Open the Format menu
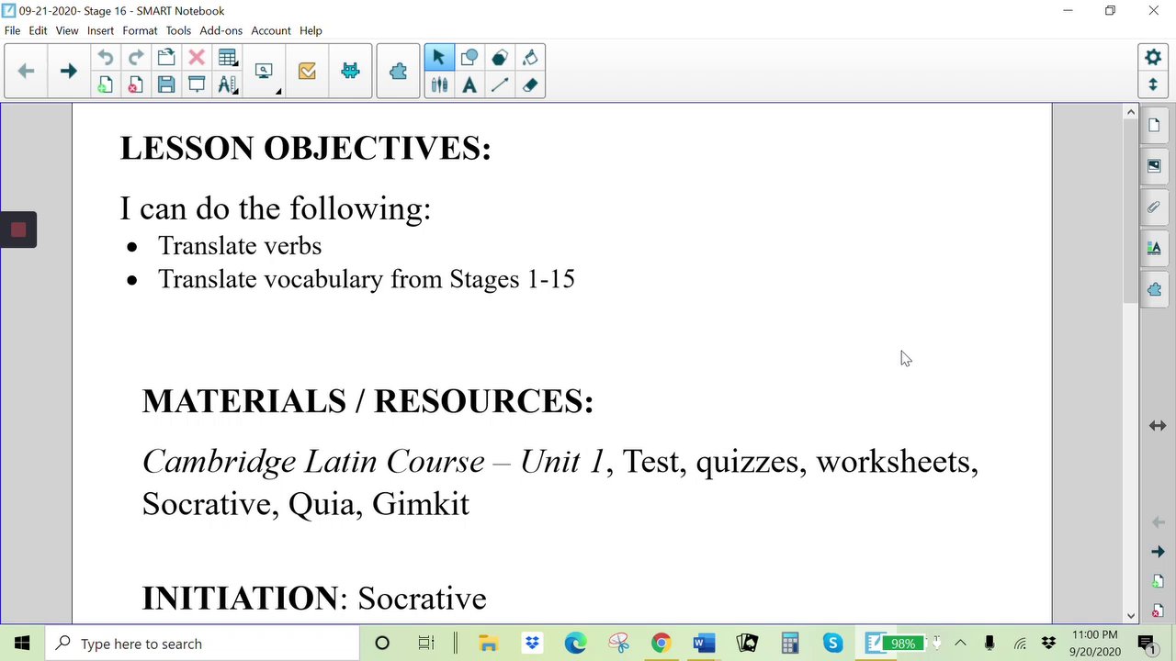1176x661 pixels. click(x=140, y=30)
